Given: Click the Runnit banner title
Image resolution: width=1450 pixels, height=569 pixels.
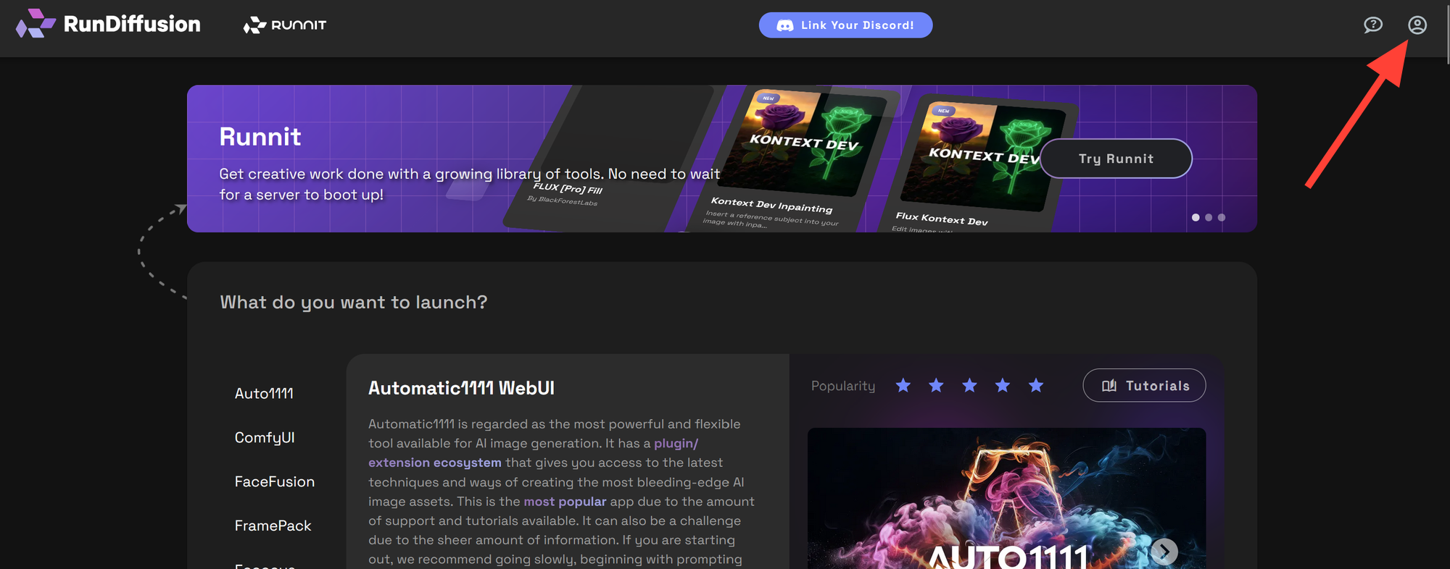Looking at the screenshot, I should coord(260,136).
